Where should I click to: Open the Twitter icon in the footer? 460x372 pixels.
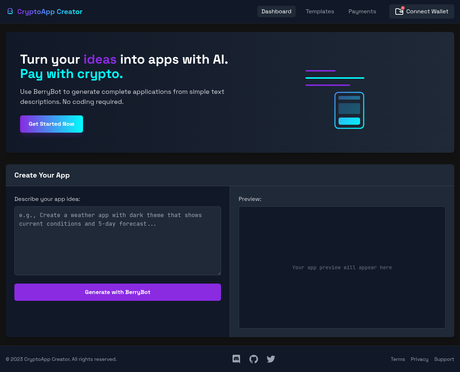click(x=271, y=359)
